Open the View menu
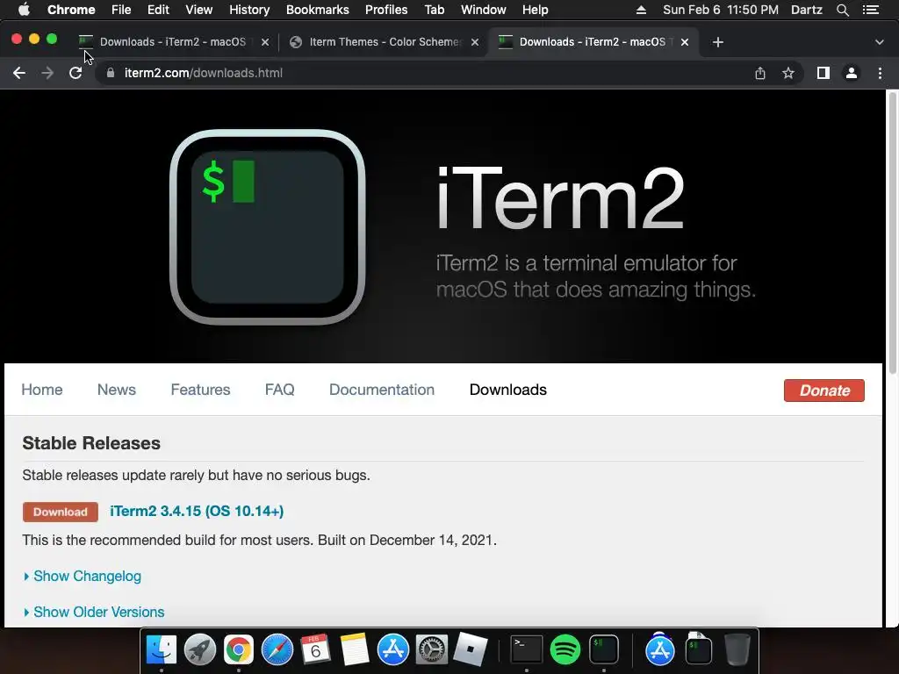Viewport: 899px width, 674px height. pos(199,10)
